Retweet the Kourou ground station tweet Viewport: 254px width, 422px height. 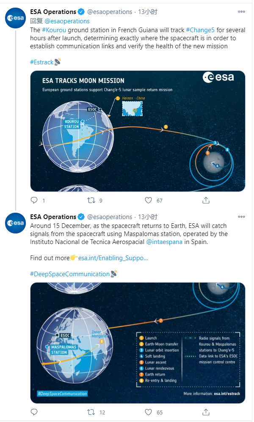[91, 200]
